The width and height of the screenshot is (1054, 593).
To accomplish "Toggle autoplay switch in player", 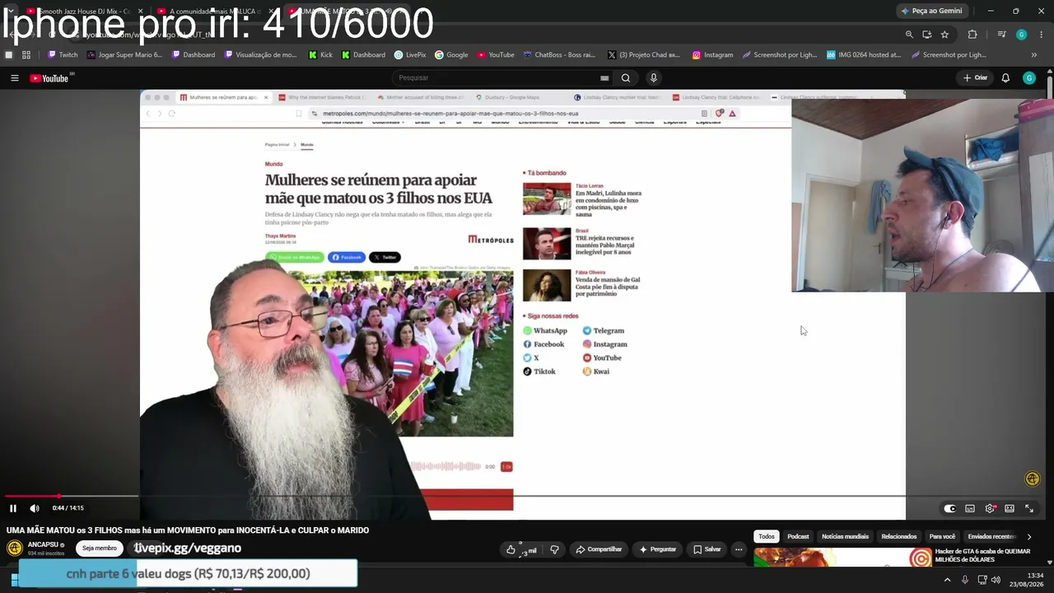I will [949, 509].
